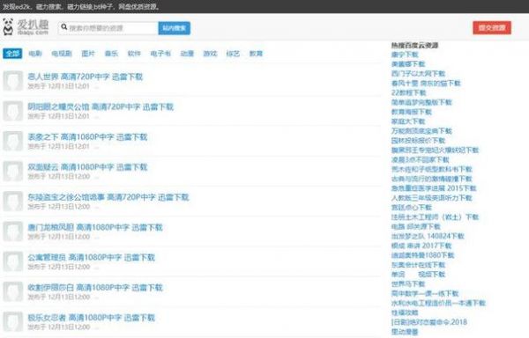529x338 pixels.
Task: Click the blue 站内搜索 search button
Action: 174,28
